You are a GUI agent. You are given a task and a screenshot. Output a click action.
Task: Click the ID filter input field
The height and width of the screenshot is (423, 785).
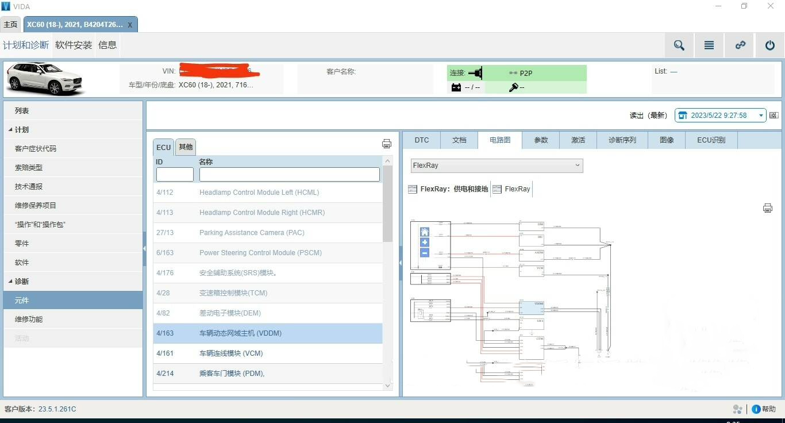tap(175, 174)
